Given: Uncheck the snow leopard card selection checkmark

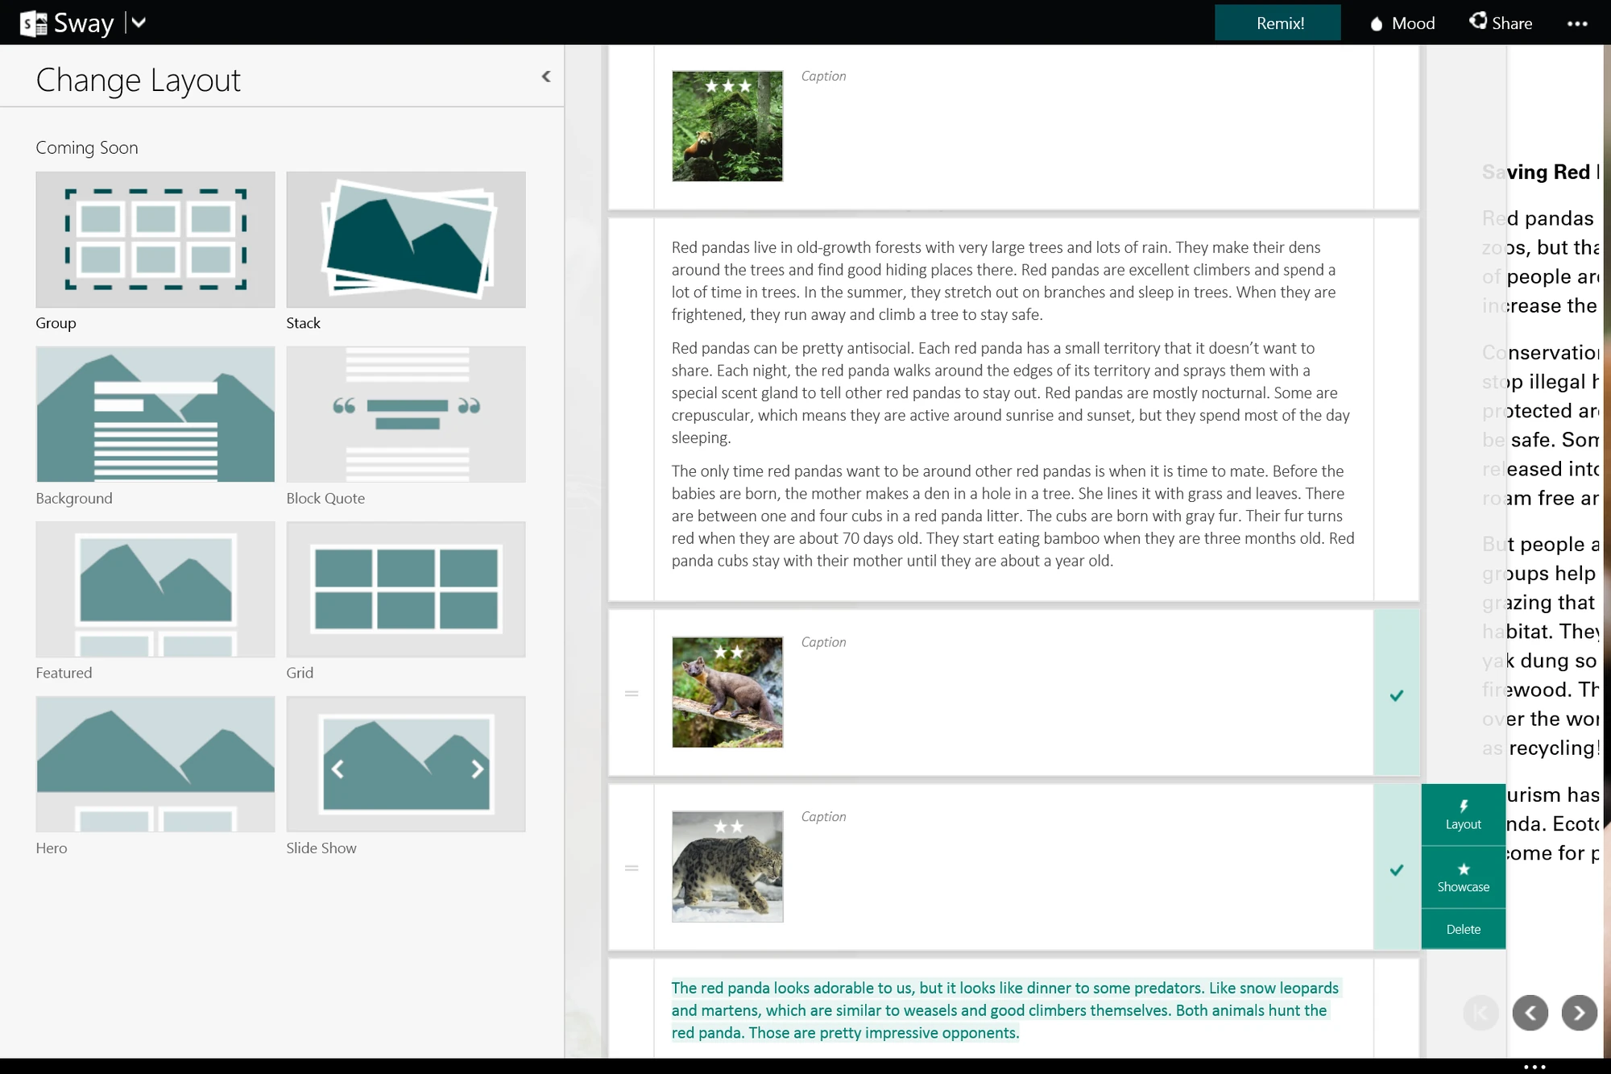Looking at the screenshot, I should (x=1396, y=870).
